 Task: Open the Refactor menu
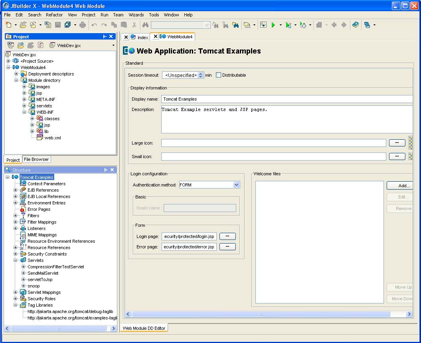[54, 15]
